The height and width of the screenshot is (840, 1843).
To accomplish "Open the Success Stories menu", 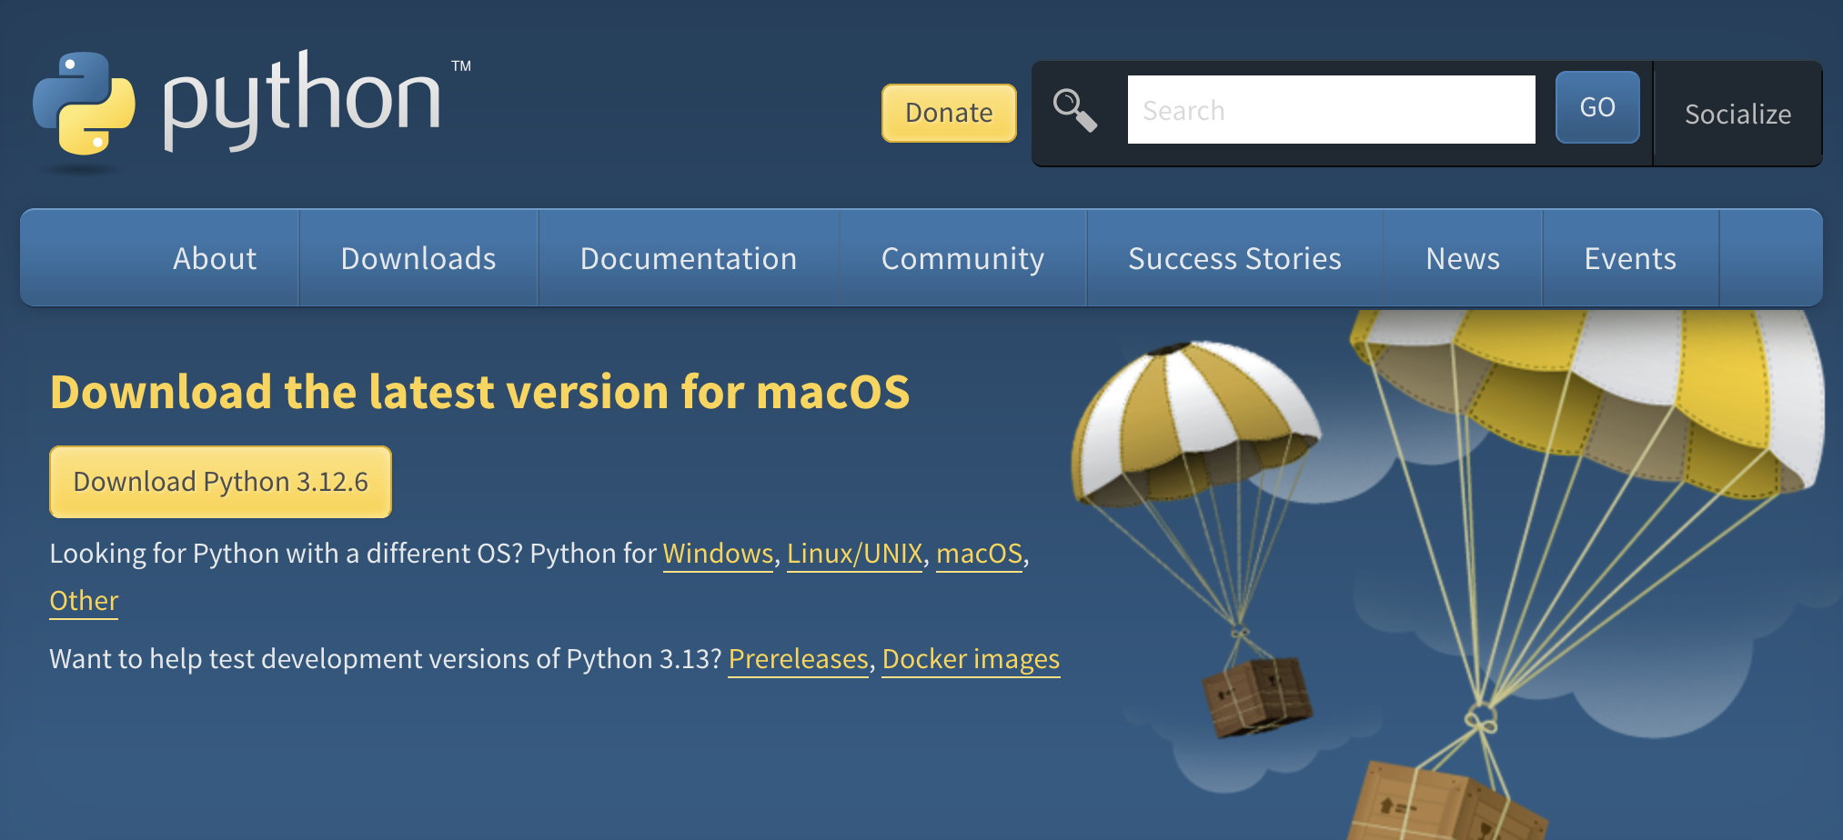I will 1234,258.
